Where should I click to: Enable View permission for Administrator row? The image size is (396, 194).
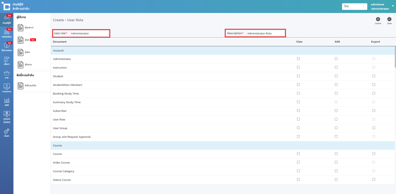(x=298, y=59)
